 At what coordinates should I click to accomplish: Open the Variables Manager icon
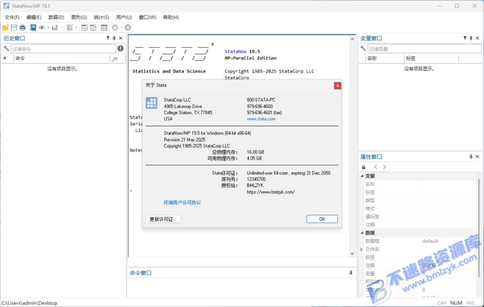(104, 27)
